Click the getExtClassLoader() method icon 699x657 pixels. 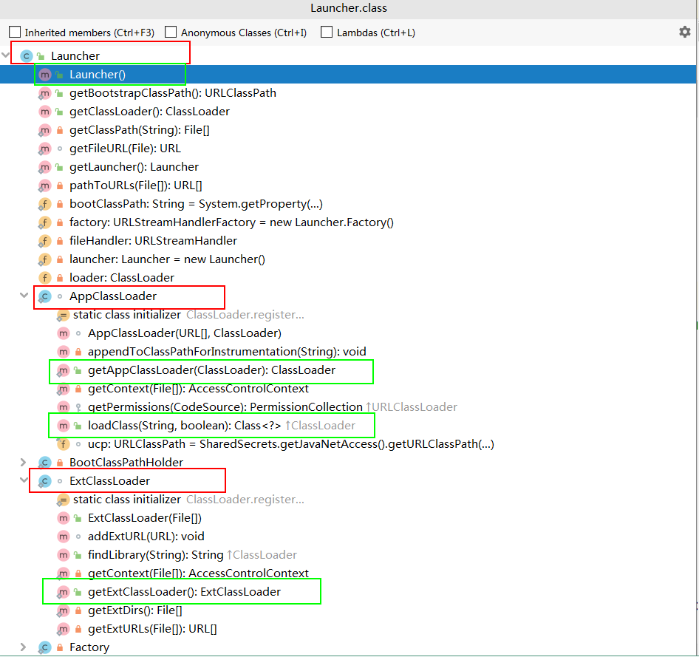(64, 592)
